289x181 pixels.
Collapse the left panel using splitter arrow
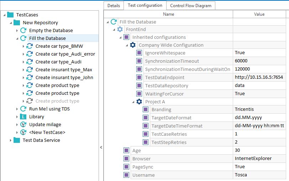tap(101, 147)
